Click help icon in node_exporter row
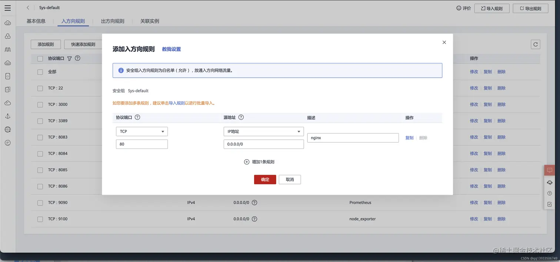Image resolution: width=560 pixels, height=262 pixels. pos(254,219)
